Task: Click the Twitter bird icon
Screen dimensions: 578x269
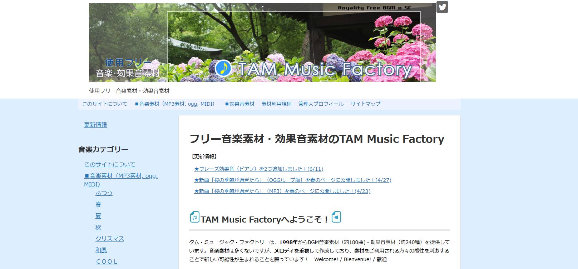Action: point(442,7)
